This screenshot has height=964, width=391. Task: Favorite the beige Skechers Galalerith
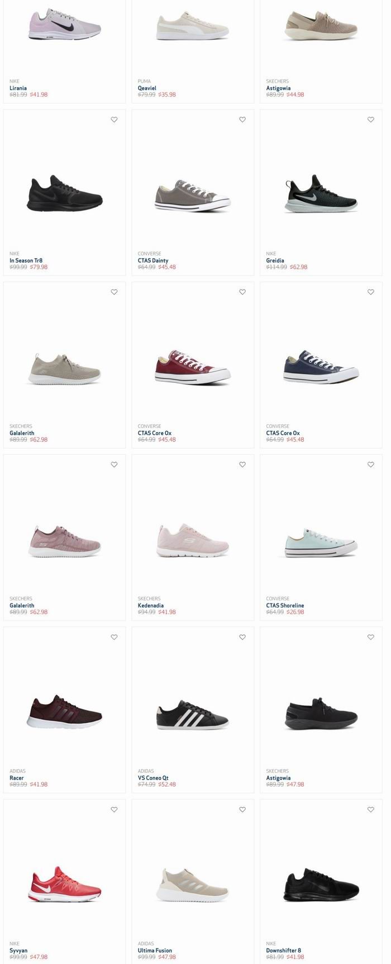114,292
